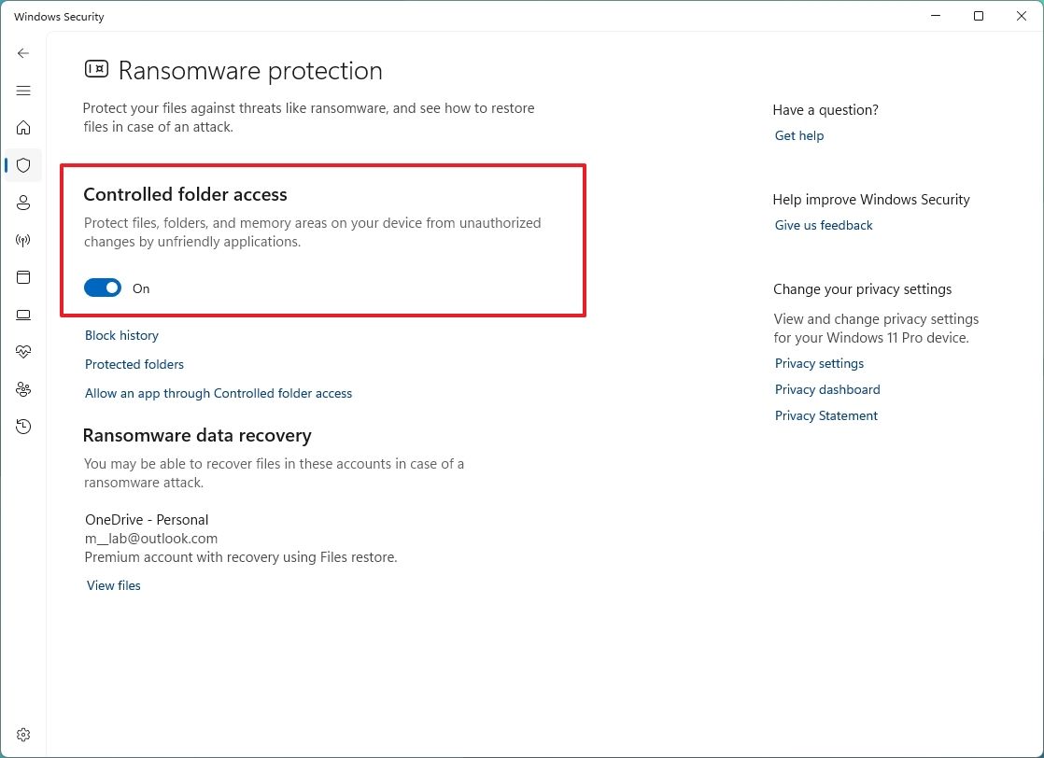Open Windows Security settings gear
The width and height of the screenshot is (1044, 758).
tap(23, 735)
